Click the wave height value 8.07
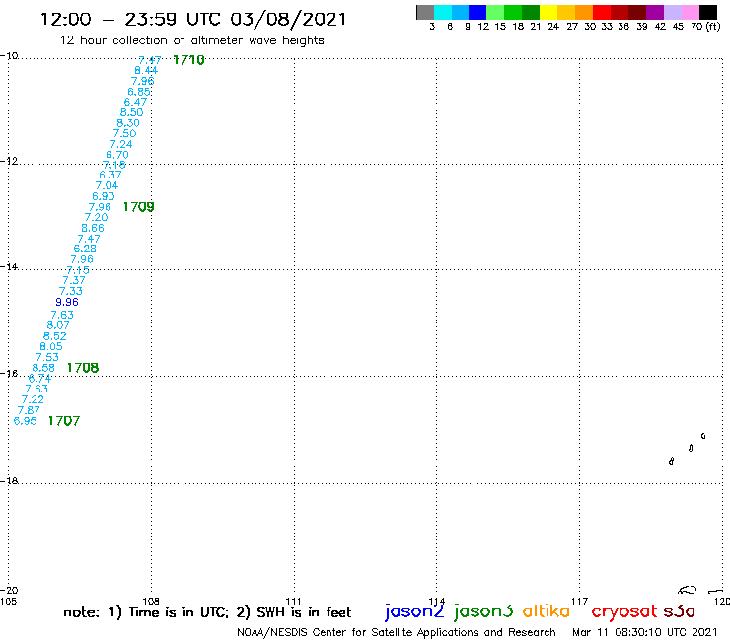Viewport: 730px width, 641px height. [x=58, y=325]
